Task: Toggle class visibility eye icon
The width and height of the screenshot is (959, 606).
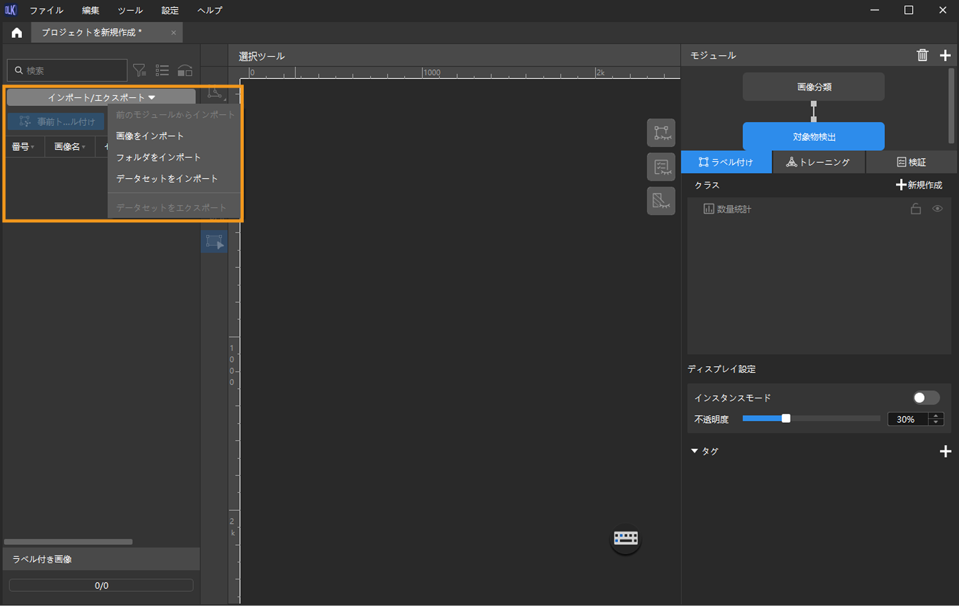Action: 937,209
